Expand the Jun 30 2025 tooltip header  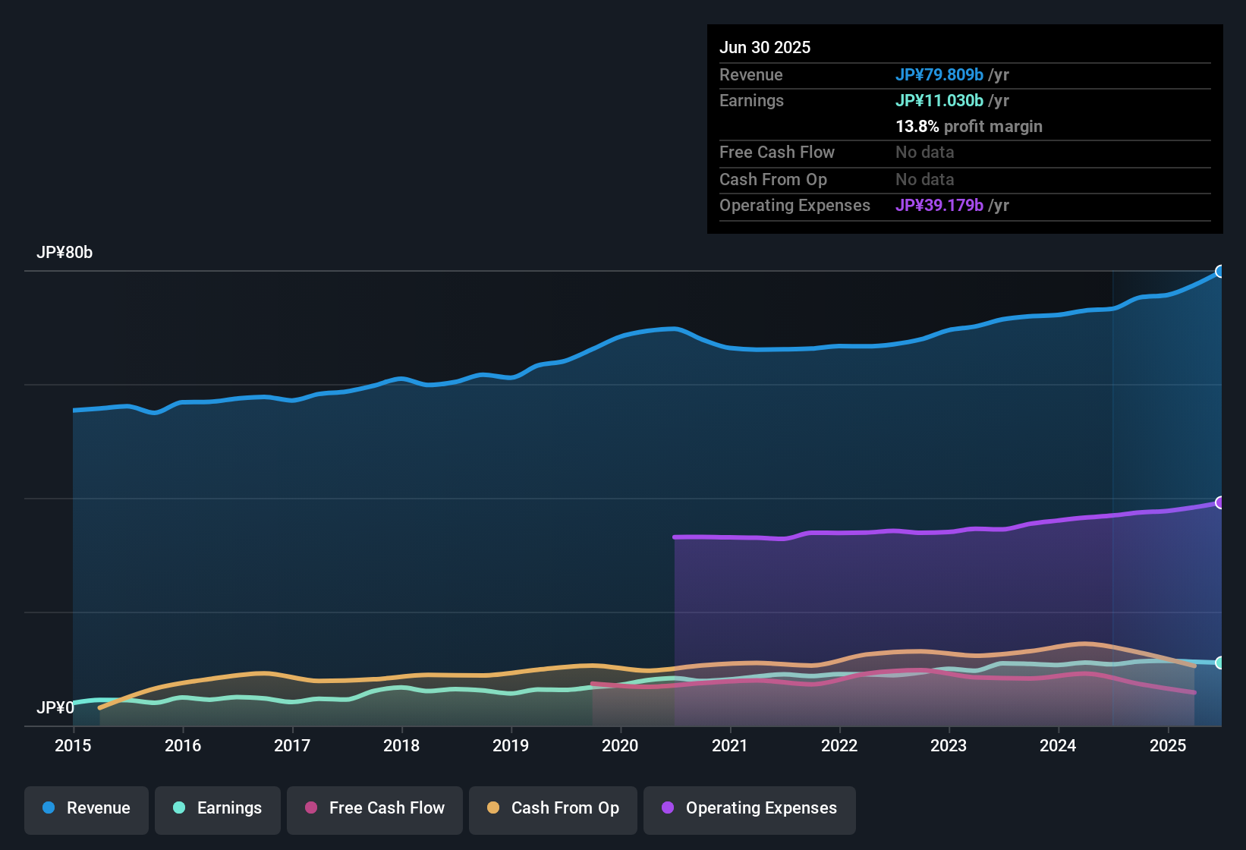(x=765, y=47)
